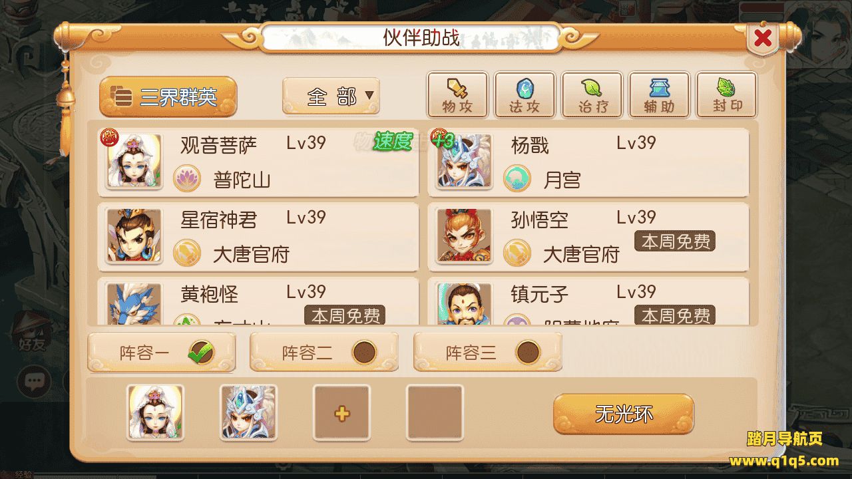This screenshot has width=852, height=479.
Task: Switch to lineup 阵容二
Action: 324,352
